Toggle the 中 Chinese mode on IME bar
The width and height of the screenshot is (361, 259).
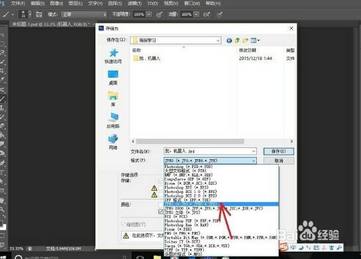[x=293, y=248]
